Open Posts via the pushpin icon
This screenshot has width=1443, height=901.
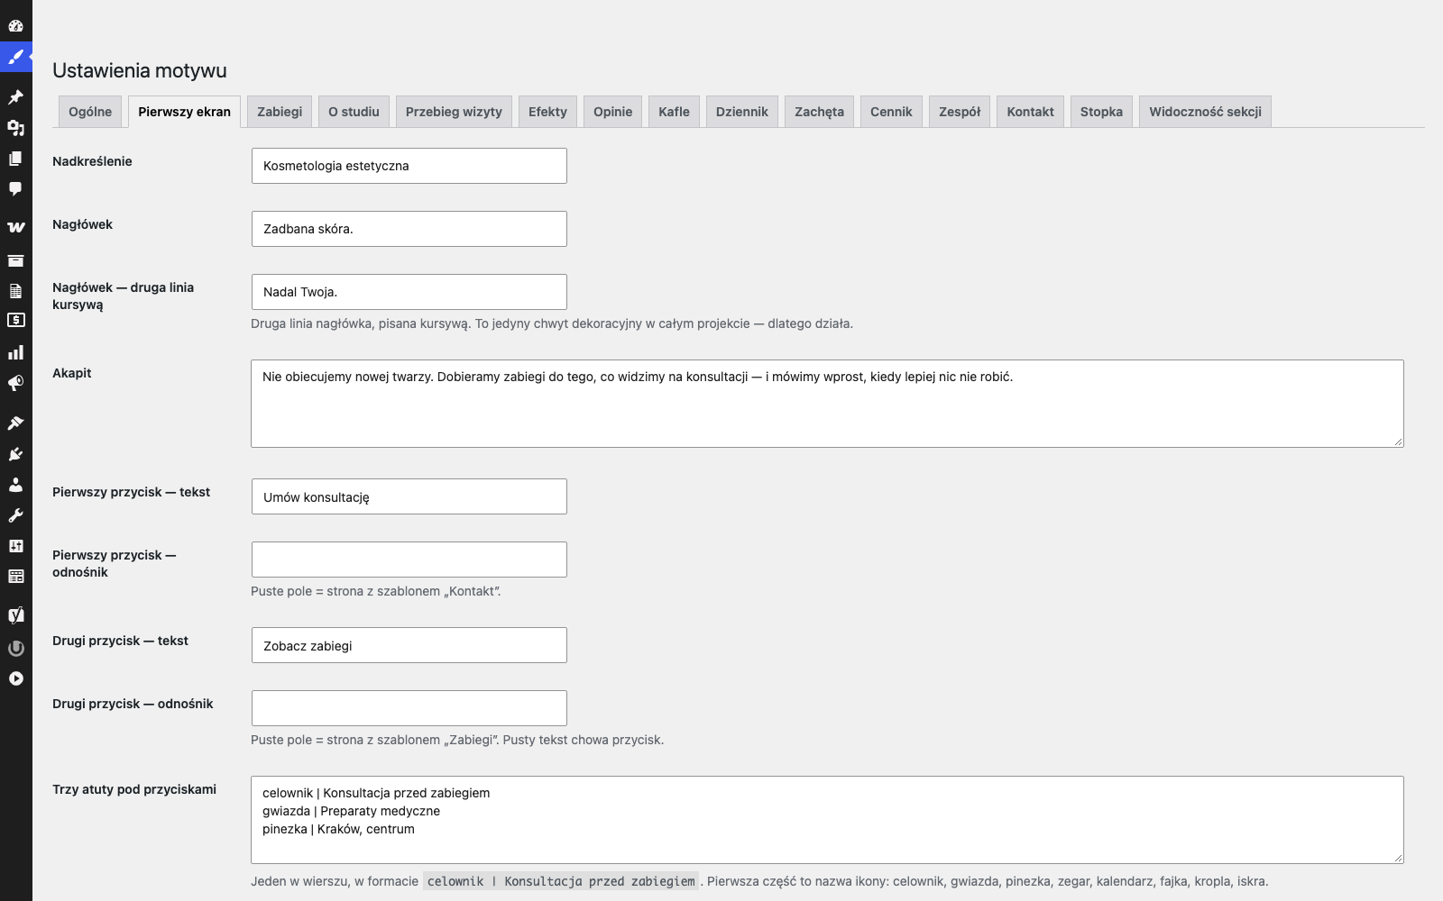click(15, 96)
